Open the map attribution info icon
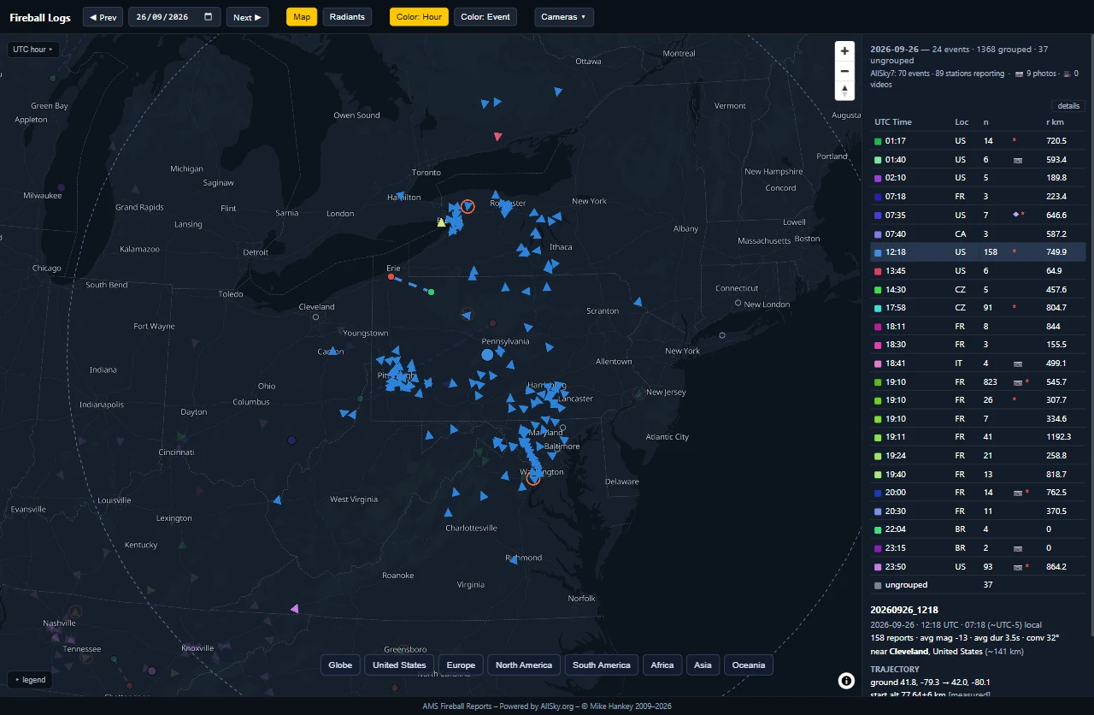This screenshot has height=715, width=1094. 846,681
